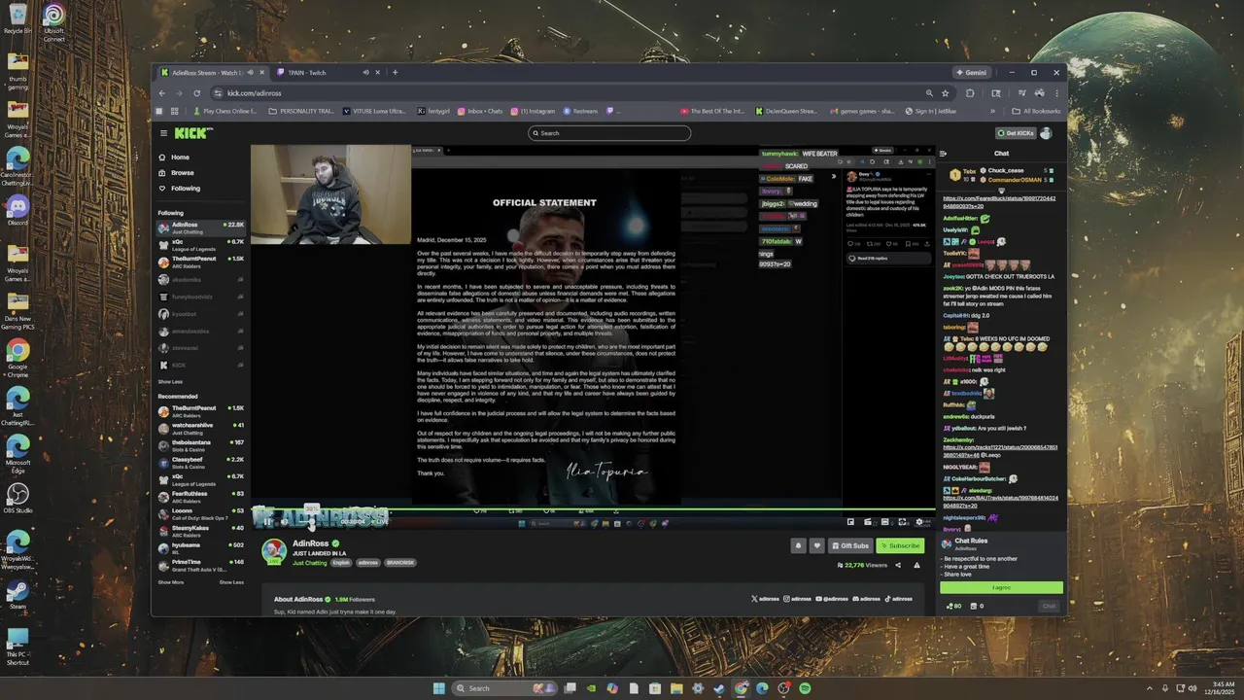Open Classybeef recommended channel
This screenshot has height=700, width=1244.
(x=201, y=462)
